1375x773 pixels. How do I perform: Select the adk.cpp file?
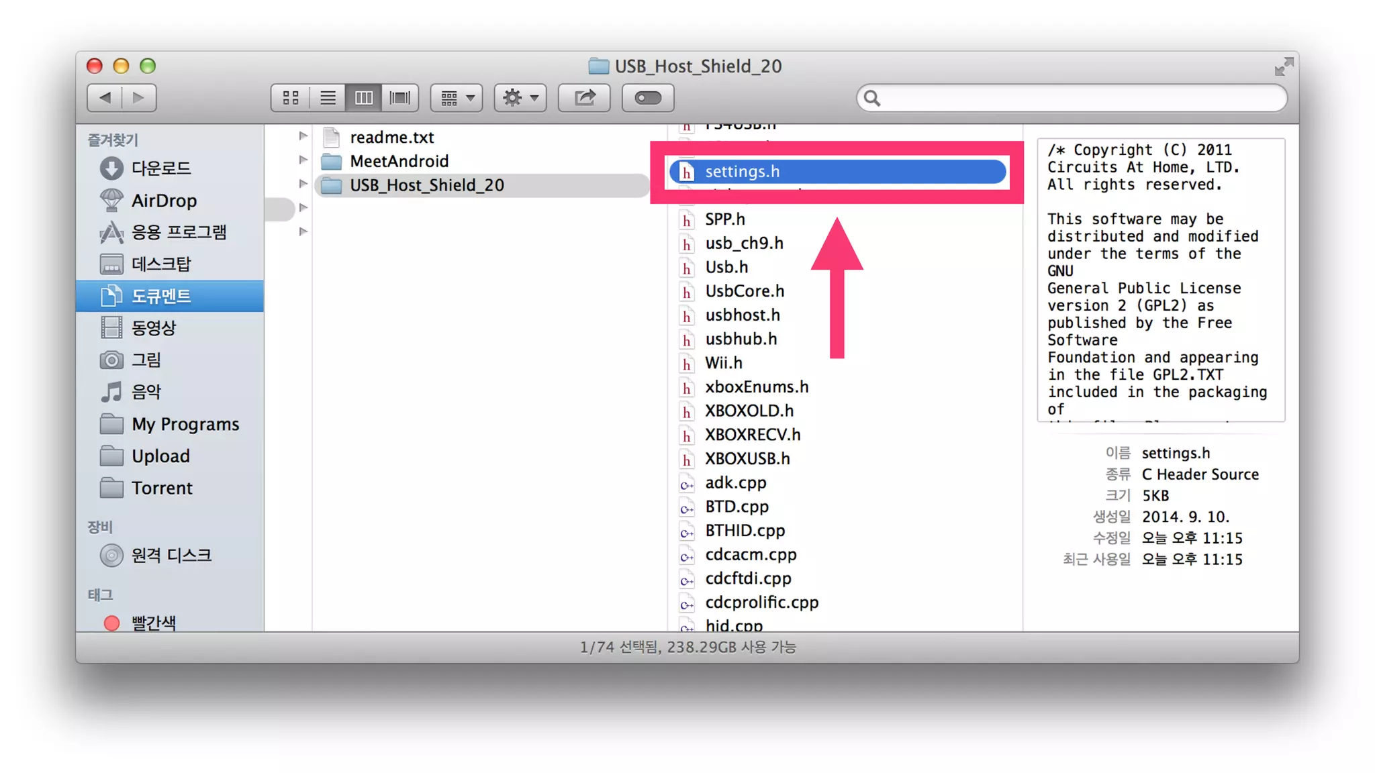coord(735,482)
